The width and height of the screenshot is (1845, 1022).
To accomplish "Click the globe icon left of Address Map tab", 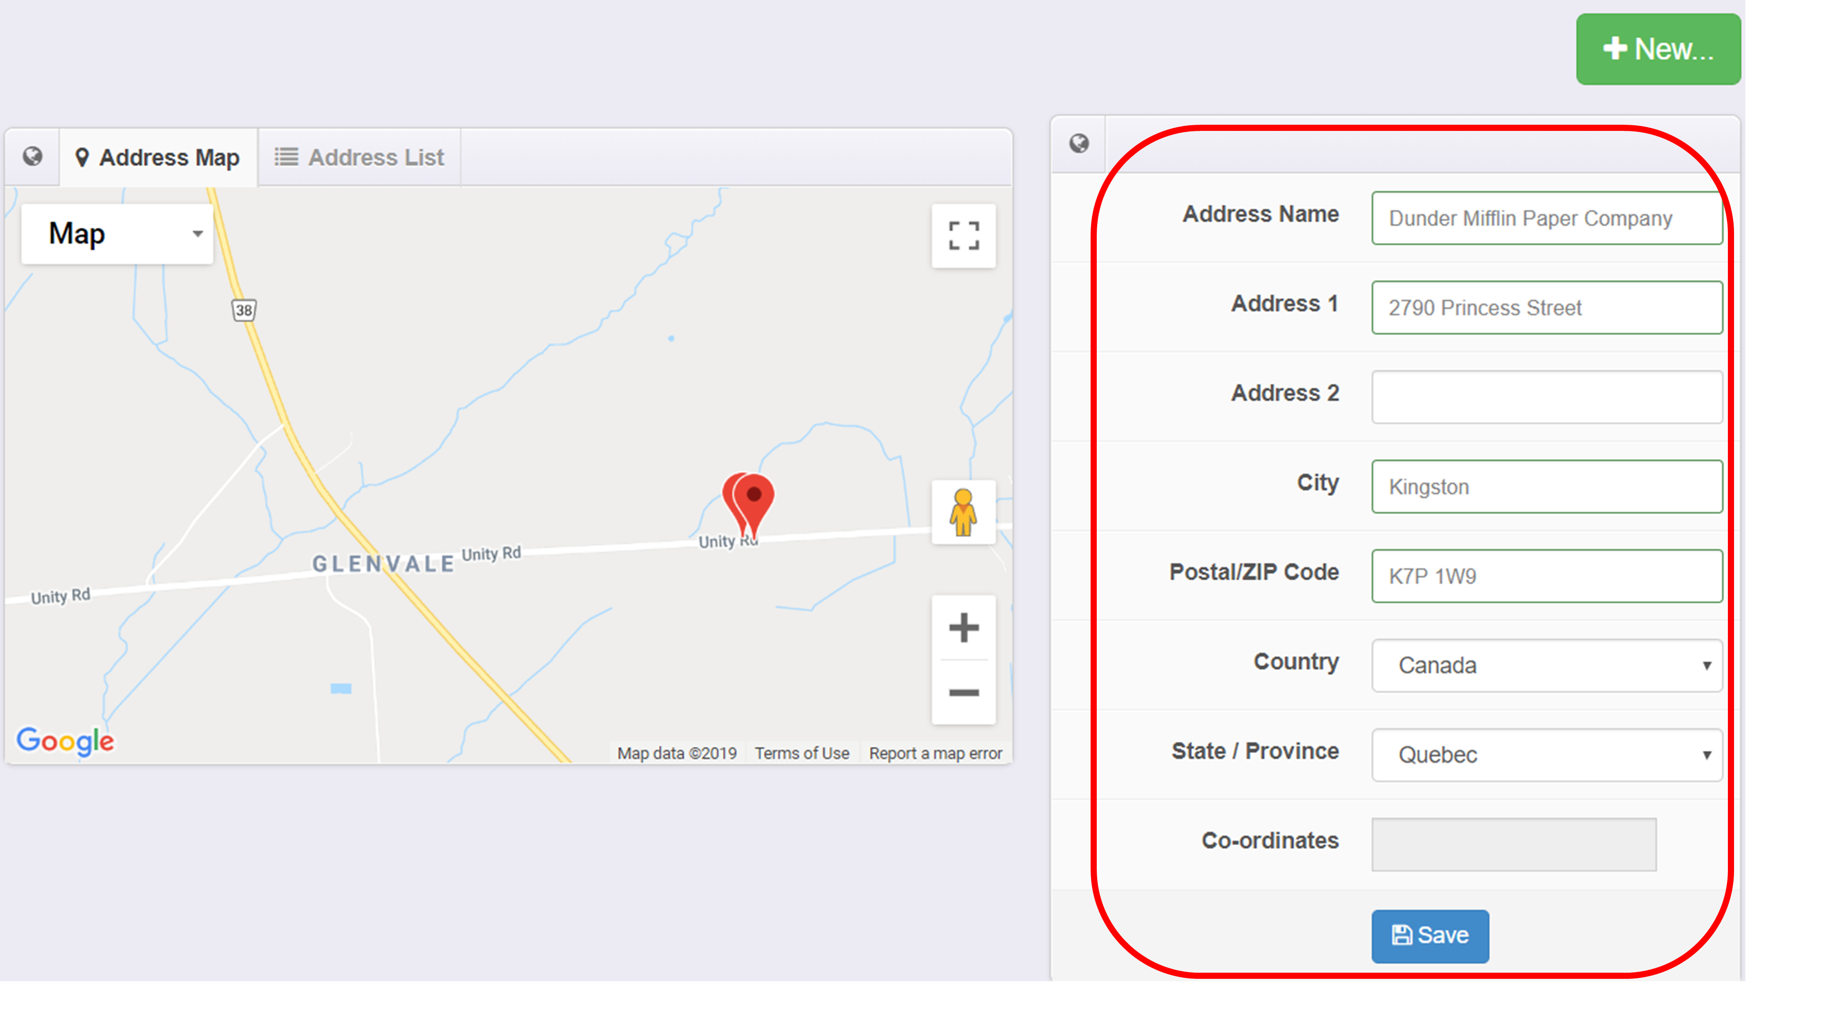I will click(x=32, y=156).
